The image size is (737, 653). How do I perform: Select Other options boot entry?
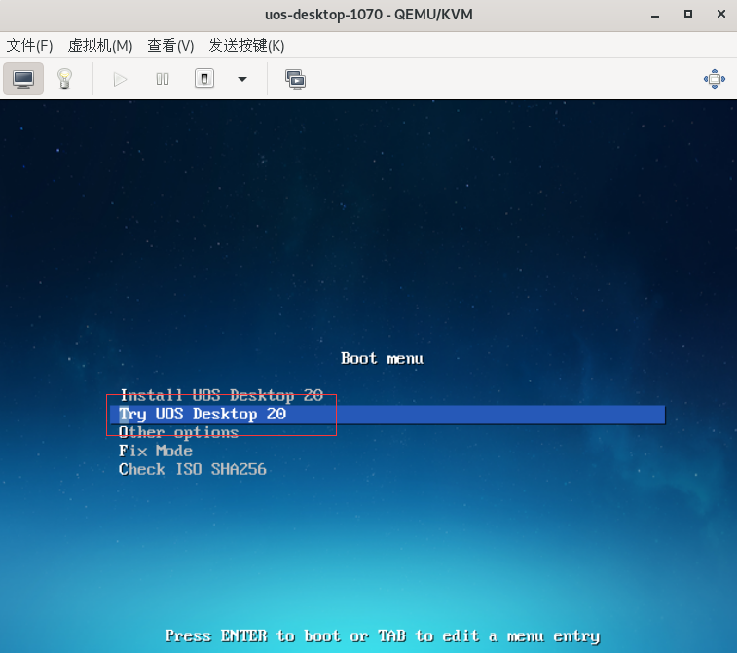[x=178, y=432]
